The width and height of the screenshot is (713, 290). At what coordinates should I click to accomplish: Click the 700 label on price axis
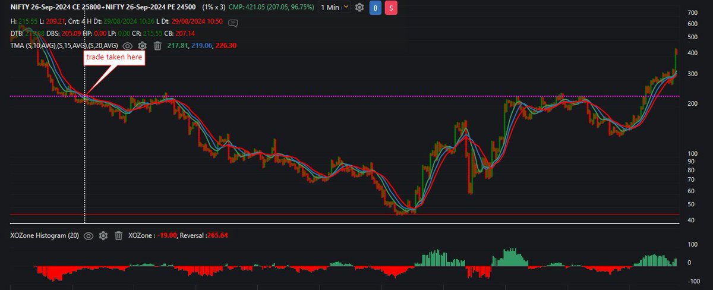click(x=692, y=12)
